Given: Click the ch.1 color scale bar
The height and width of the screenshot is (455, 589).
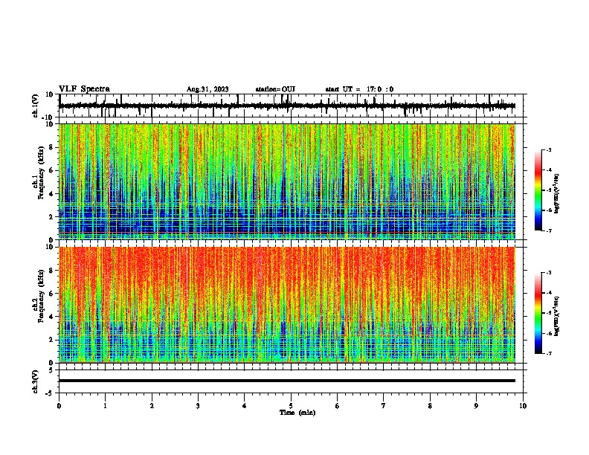Looking at the screenshot, I should coord(538,190).
